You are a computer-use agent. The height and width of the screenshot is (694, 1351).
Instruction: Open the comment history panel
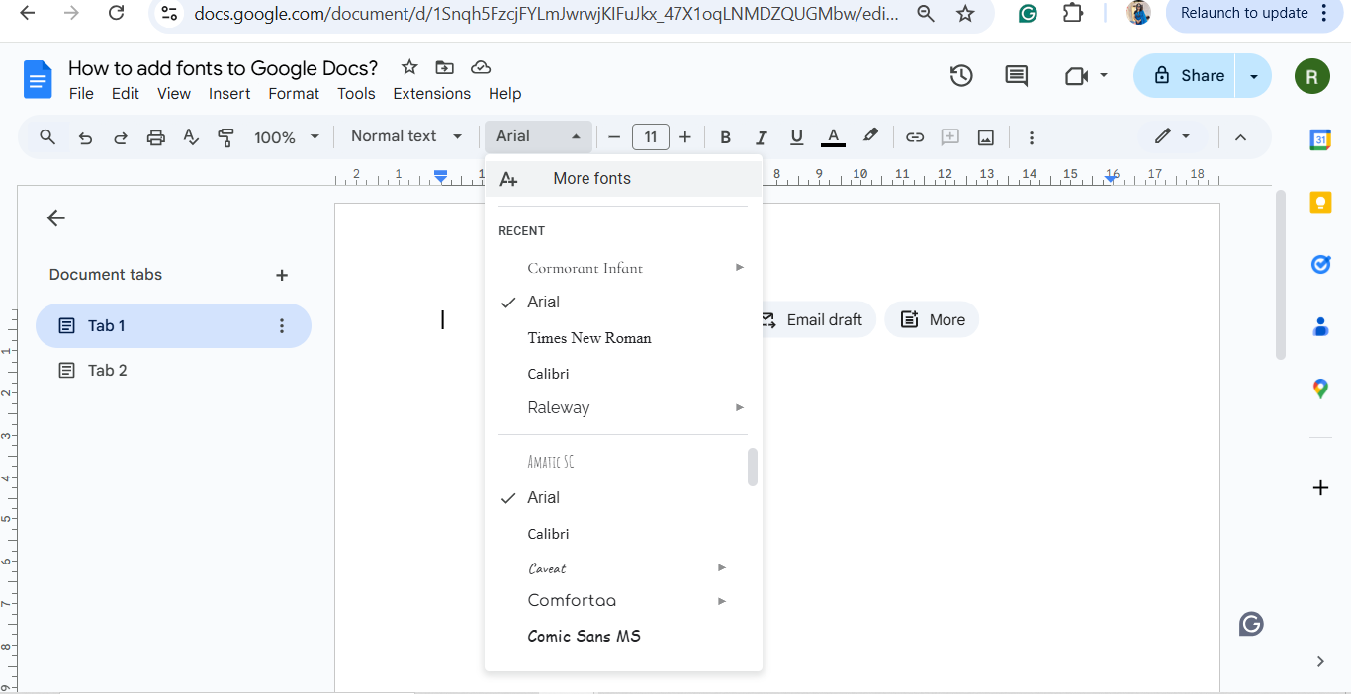pyautogui.click(x=1017, y=76)
